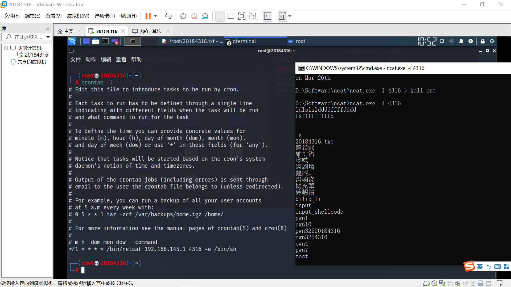
Task: Click the Kali menu icon in the guest panel
Action: tap(72, 41)
